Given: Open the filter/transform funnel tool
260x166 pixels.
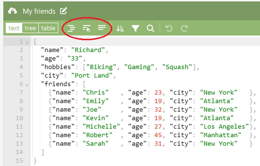Looking at the screenshot, I should [135, 28].
